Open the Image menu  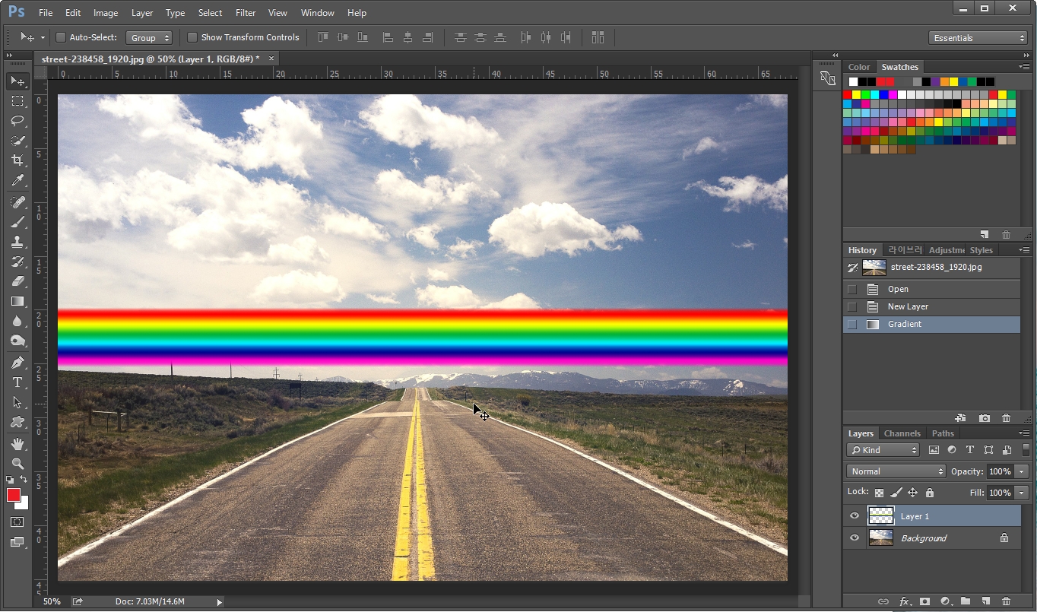coord(106,13)
